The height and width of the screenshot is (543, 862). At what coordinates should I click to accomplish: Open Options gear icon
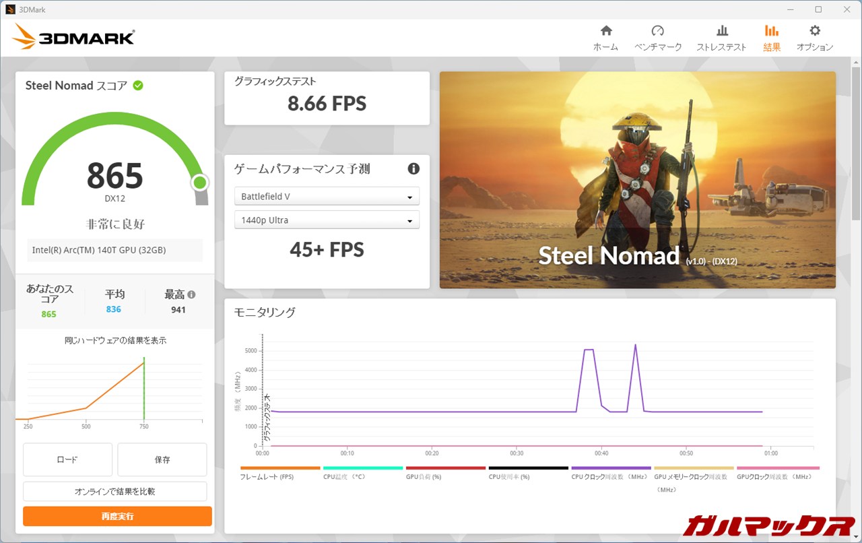point(815,31)
